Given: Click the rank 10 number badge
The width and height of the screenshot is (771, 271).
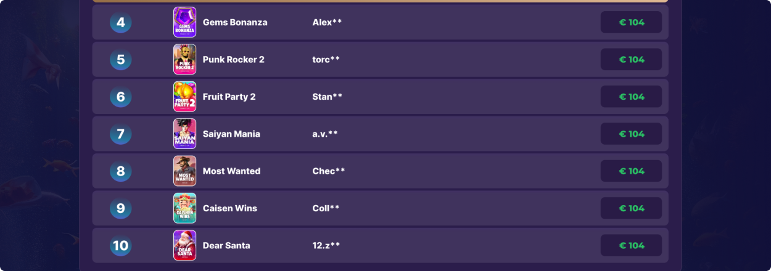Looking at the screenshot, I should click(121, 245).
